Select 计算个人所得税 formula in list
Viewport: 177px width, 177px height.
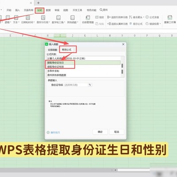pyautogui.click(x=84, y=58)
